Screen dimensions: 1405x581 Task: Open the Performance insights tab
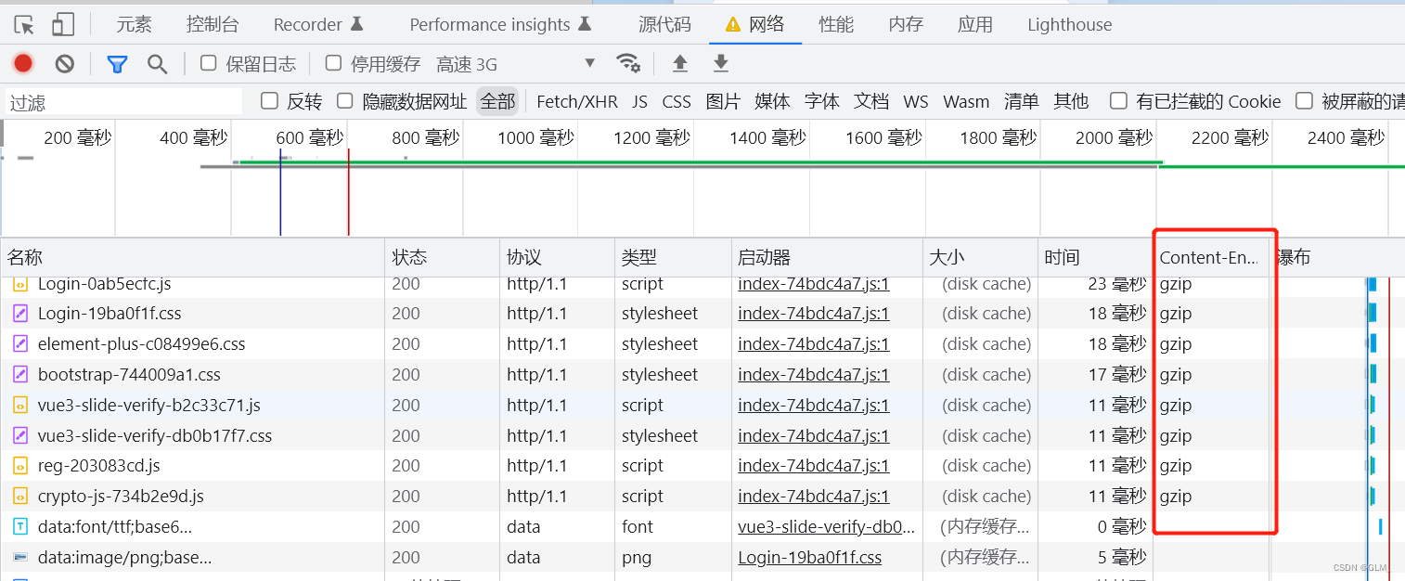coord(500,25)
